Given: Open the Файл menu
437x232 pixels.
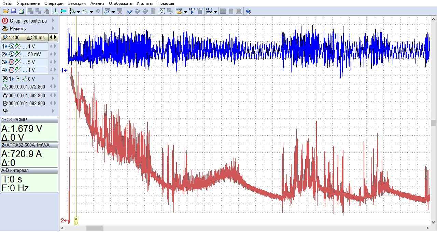Looking at the screenshot, I should click(7, 3).
